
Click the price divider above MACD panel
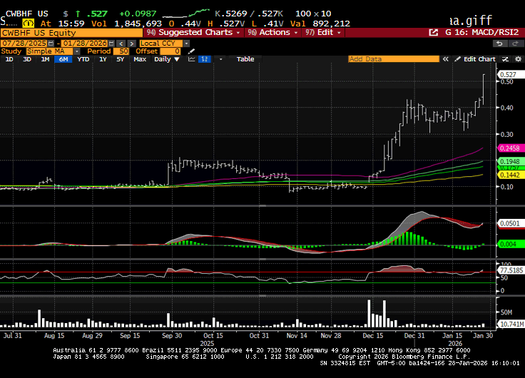[262, 205]
